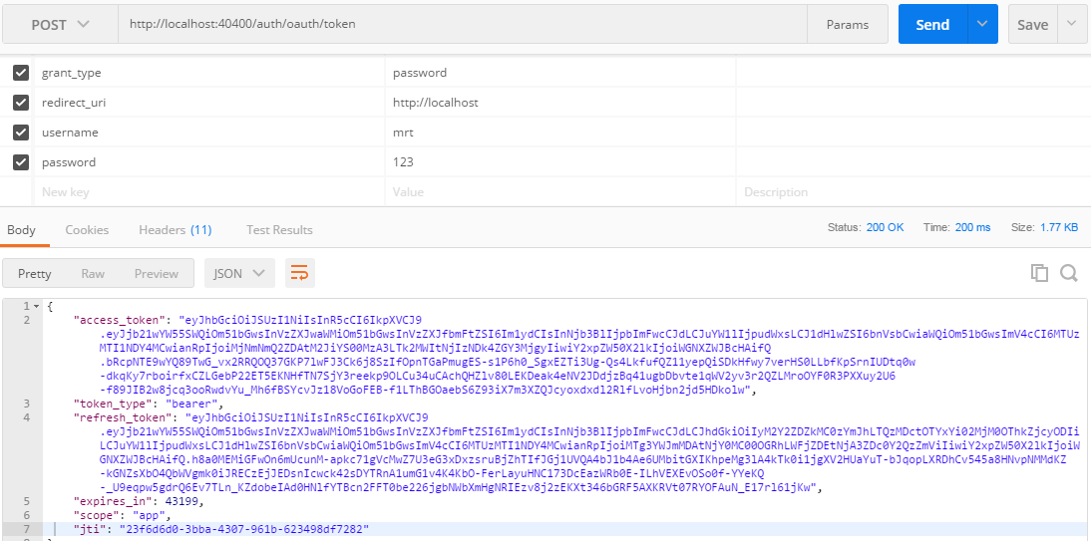Click the new parameter Value field

[560, 192]
